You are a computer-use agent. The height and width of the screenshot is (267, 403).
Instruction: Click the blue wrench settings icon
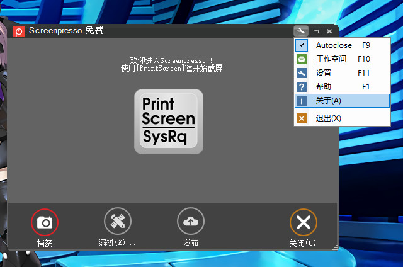[x=302, y=73]
